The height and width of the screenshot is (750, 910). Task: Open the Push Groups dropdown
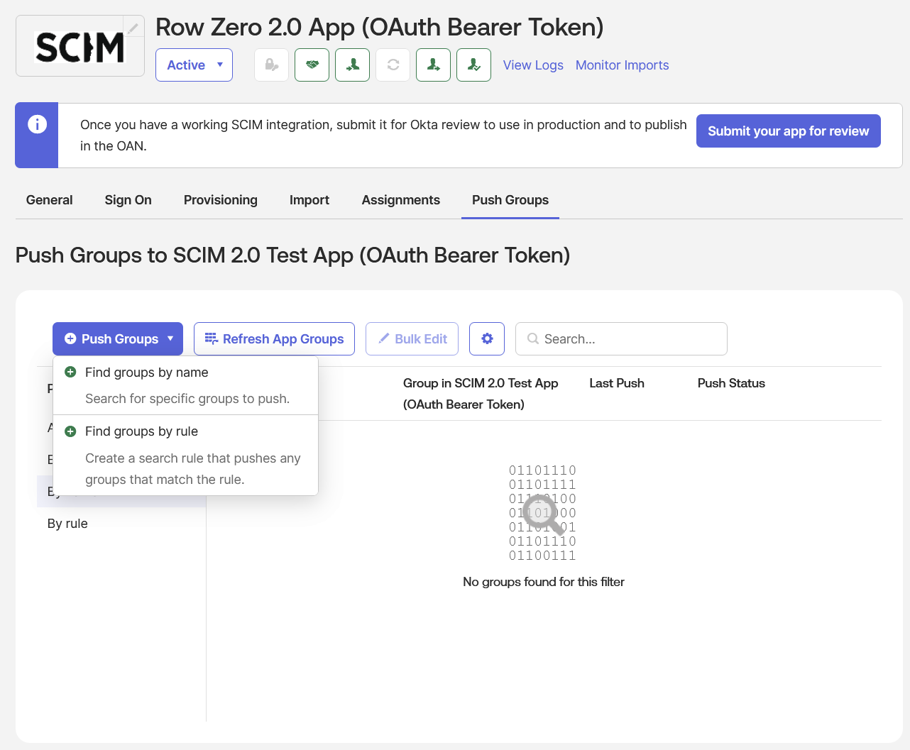click(117, 338)
